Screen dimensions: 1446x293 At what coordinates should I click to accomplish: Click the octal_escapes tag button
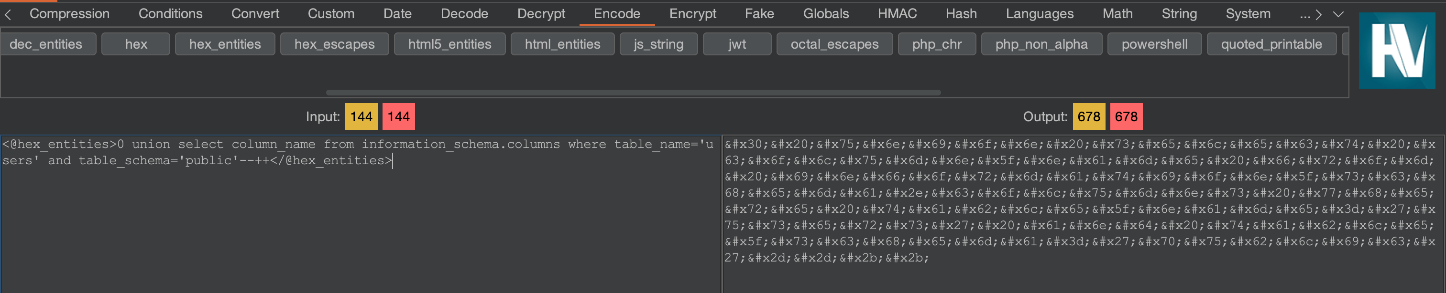tap(834, 44)
